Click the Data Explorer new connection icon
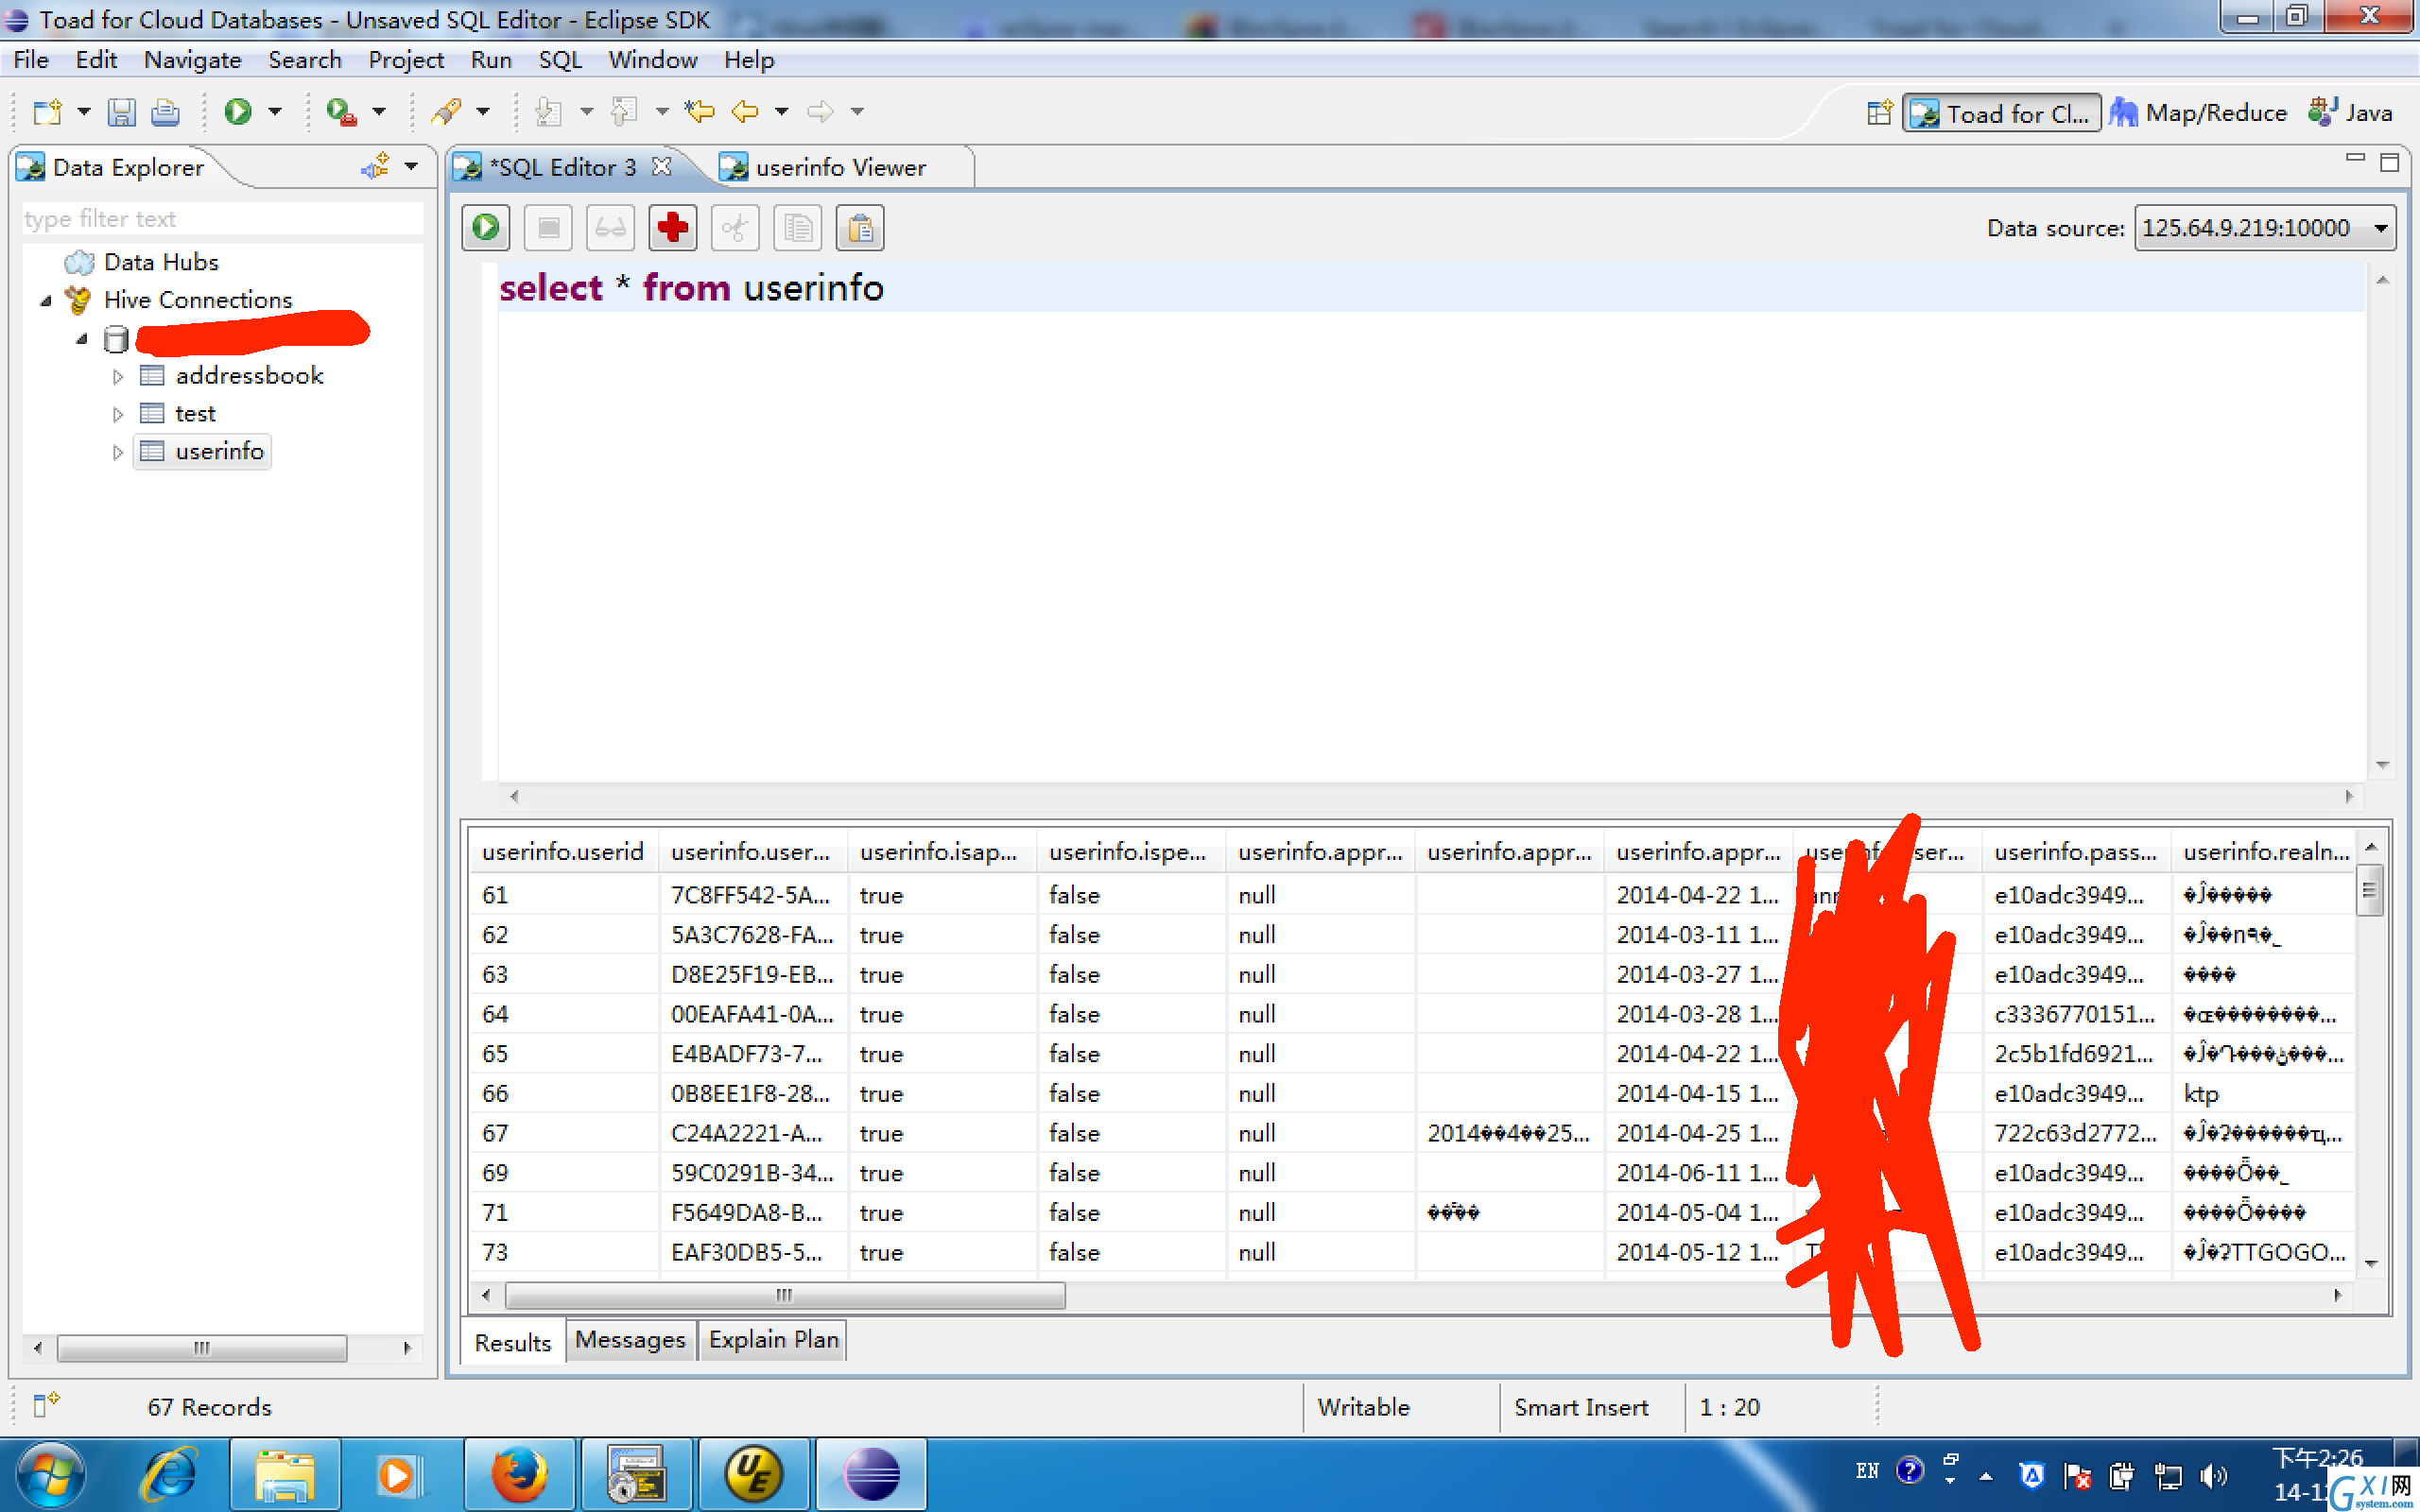 [376, 166]
